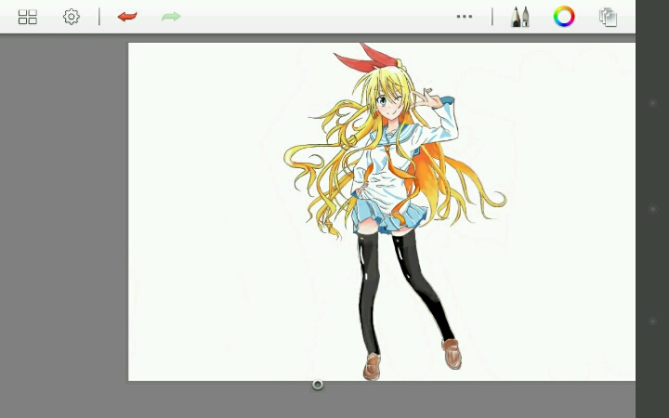Tap the brown shoe on the left foot
The image size is (669, 418).
click(373, 367)
